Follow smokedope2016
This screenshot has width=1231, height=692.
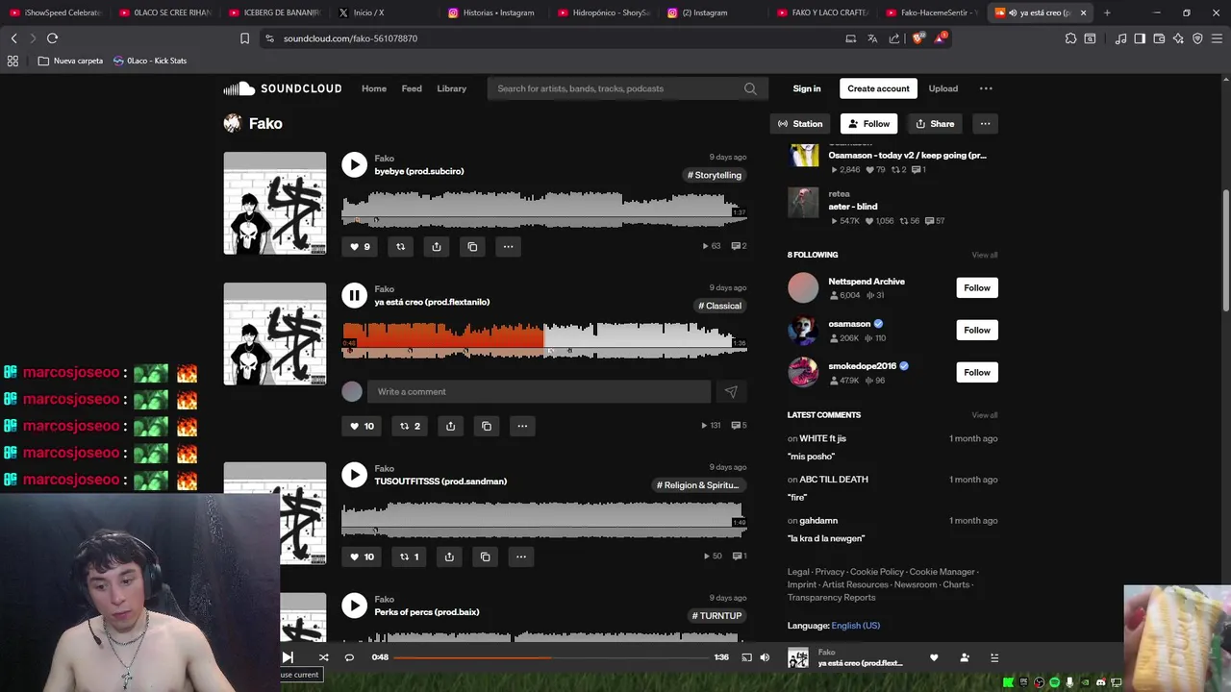click(x=977, y=372)
